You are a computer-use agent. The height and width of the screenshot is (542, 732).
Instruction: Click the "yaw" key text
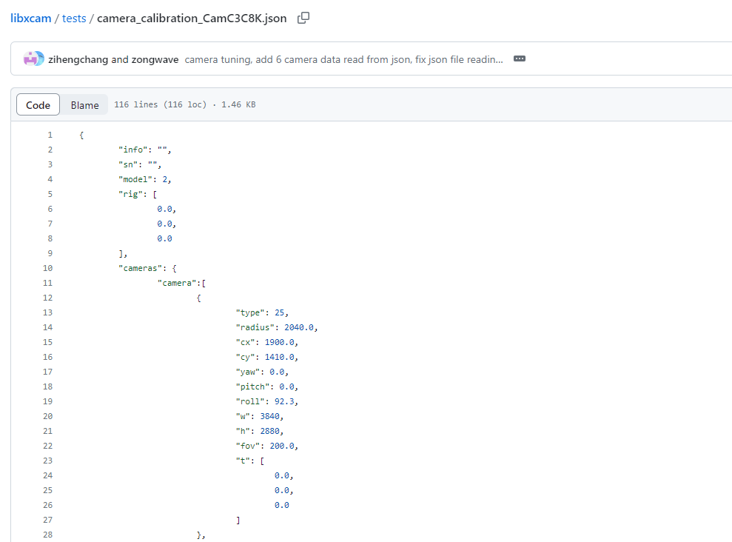pos(248,372)
